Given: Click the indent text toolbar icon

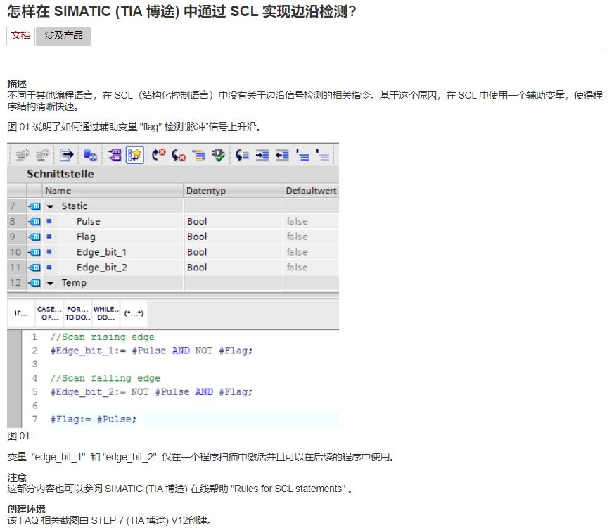Looking at the screenshot, I should tap(262, 155).
